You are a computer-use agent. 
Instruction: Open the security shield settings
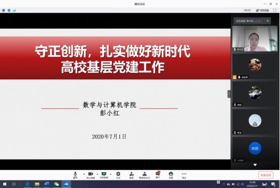click(x=118, y=175)
